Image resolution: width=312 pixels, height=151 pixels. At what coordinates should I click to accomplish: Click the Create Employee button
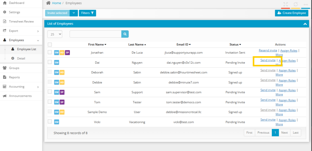(x=291, y=13)
